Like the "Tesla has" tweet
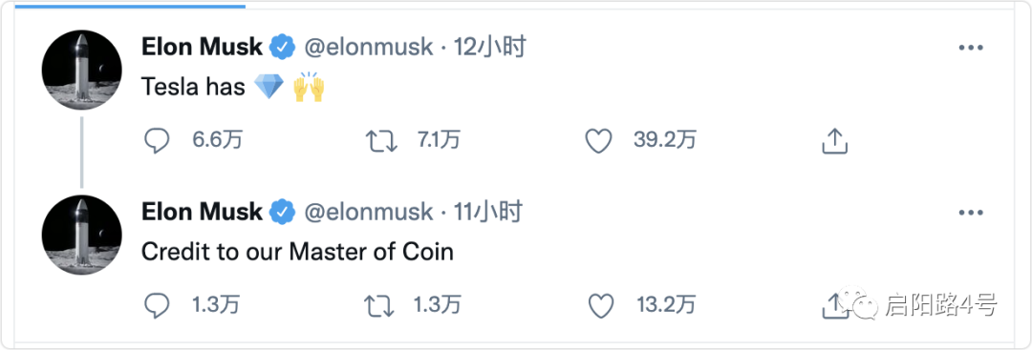Screen dimensions: 1032x350 click(x=599, y=140)
